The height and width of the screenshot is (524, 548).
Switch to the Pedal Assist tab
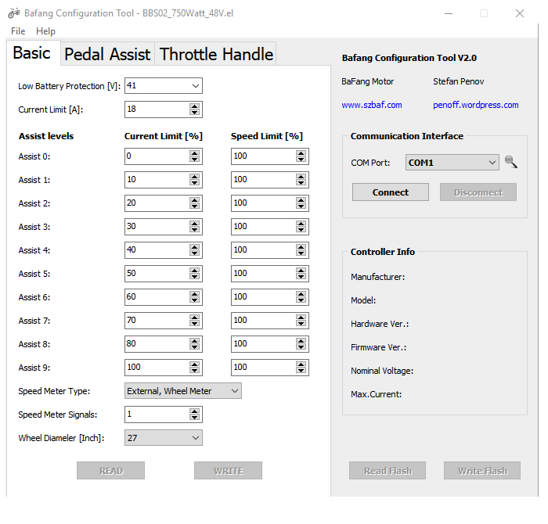point(107,55)
